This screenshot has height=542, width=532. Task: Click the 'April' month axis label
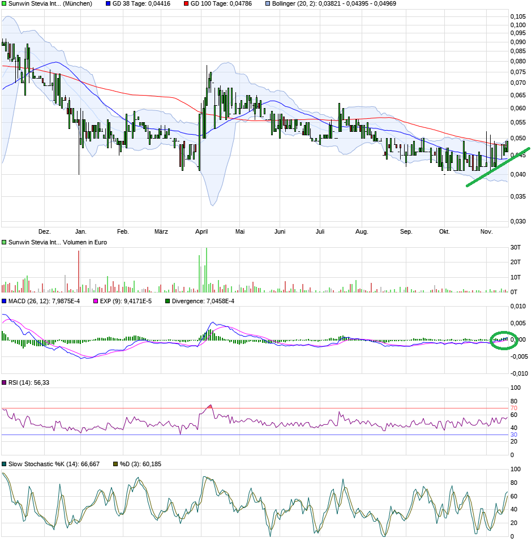point(201,231)
